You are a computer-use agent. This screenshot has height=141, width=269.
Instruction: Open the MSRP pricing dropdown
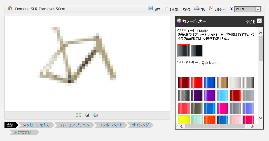pyautogui.click(x=247, y=9)
